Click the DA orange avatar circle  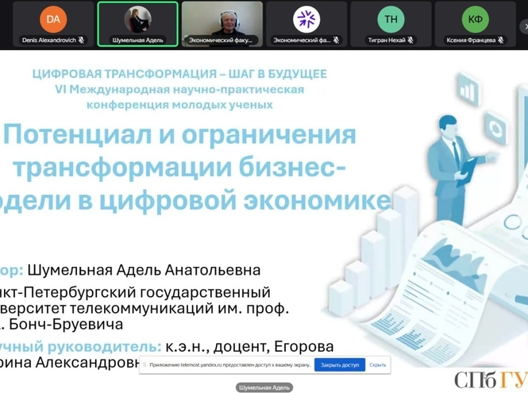pos(53,19)
